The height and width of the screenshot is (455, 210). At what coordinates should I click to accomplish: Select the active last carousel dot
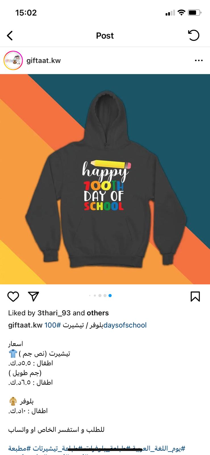point(110,295)
